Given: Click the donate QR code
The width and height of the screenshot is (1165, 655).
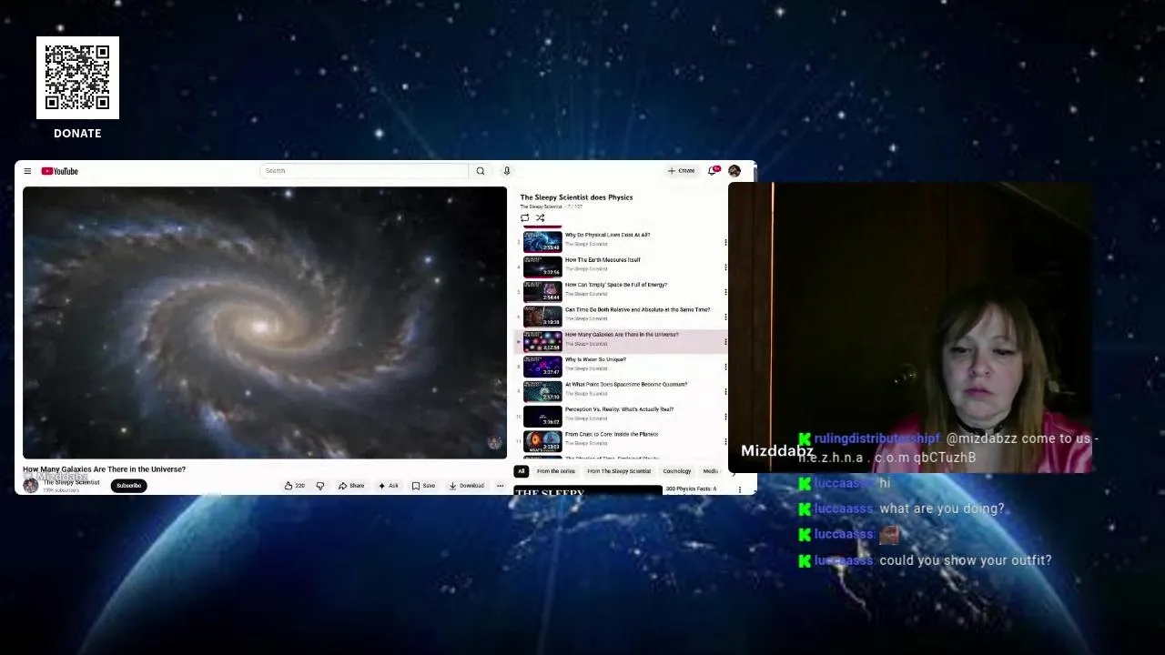Looking at the screenshot, I should [77, 77].
